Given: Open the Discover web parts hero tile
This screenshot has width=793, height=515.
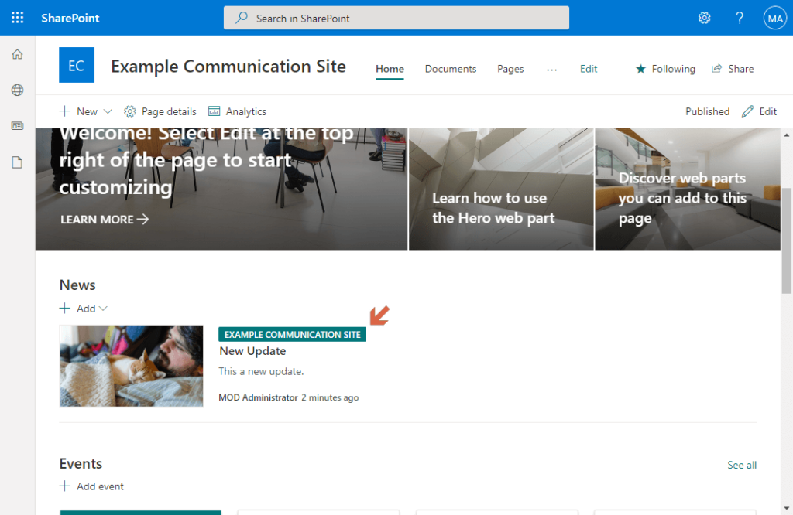Looking at the screenshot, I should [688, 189].
